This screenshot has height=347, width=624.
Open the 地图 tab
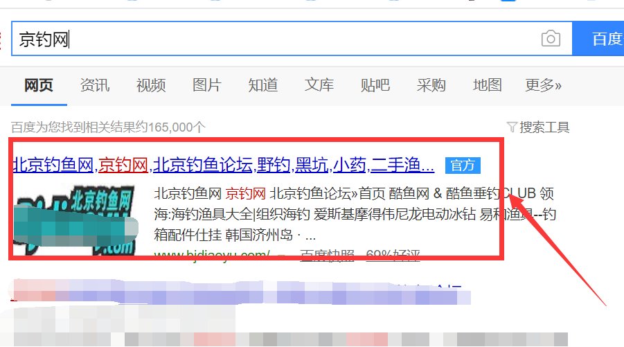tap(488, 85)
